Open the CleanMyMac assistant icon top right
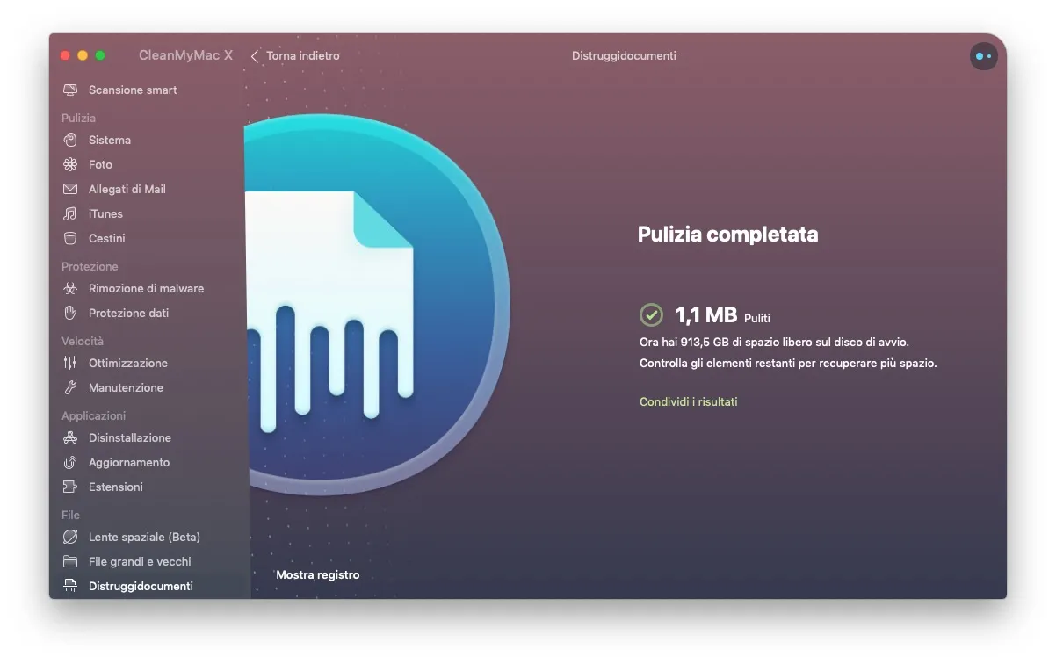The width and height of the screenshot is (1056, 664). [x=983, y=55]
